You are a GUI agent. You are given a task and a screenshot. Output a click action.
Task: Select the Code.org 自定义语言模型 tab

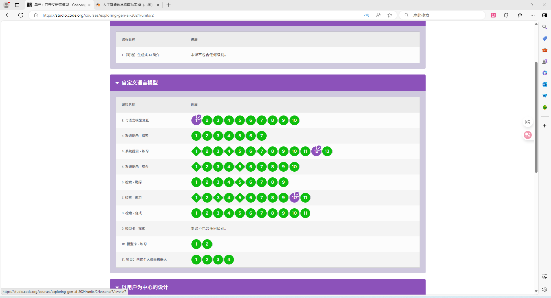[x=59, y=5]
